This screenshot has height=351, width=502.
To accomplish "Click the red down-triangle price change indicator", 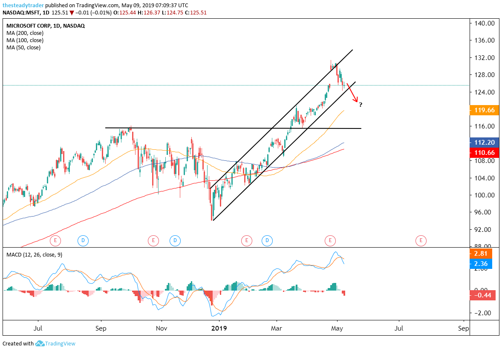I will pyautogui.click(x=72, y=13).
